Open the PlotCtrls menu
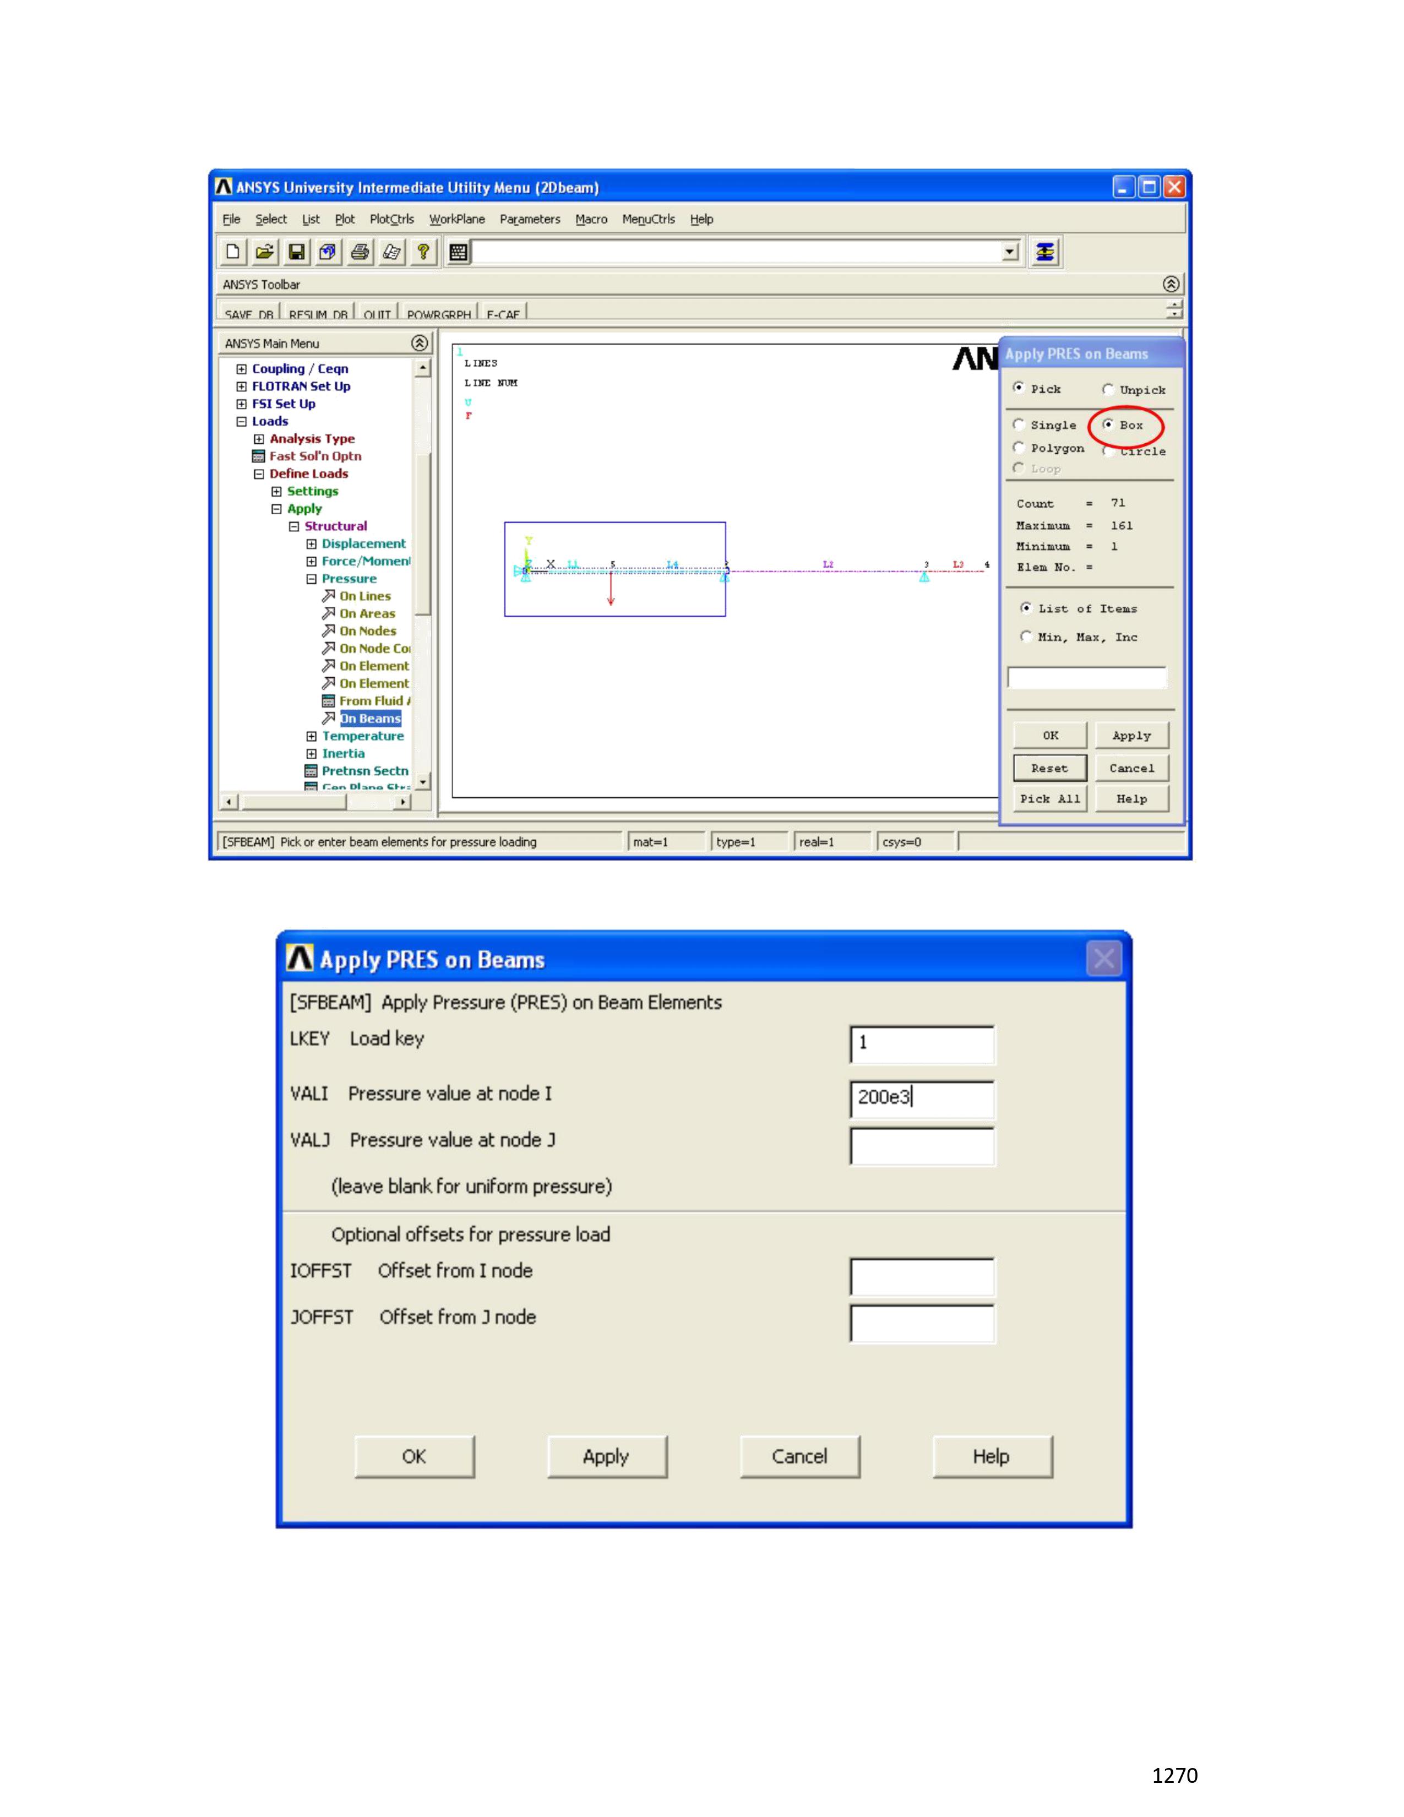Image resolution: width=1404 pixels, height=1817 pixels. [x=391, y=220]
